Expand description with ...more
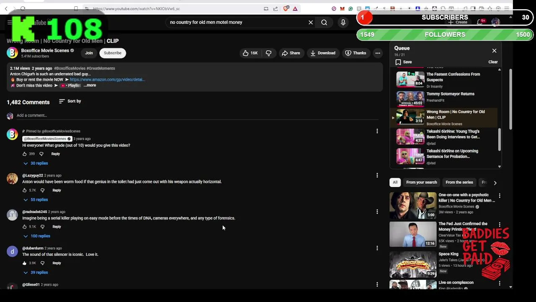 [90, 85]
